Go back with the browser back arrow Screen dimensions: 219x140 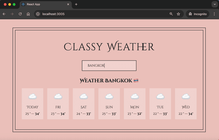tap(4, 14)
